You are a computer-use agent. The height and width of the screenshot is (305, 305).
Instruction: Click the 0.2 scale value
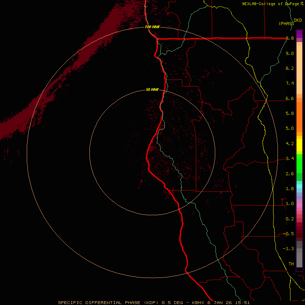click(x=290, y=219)
